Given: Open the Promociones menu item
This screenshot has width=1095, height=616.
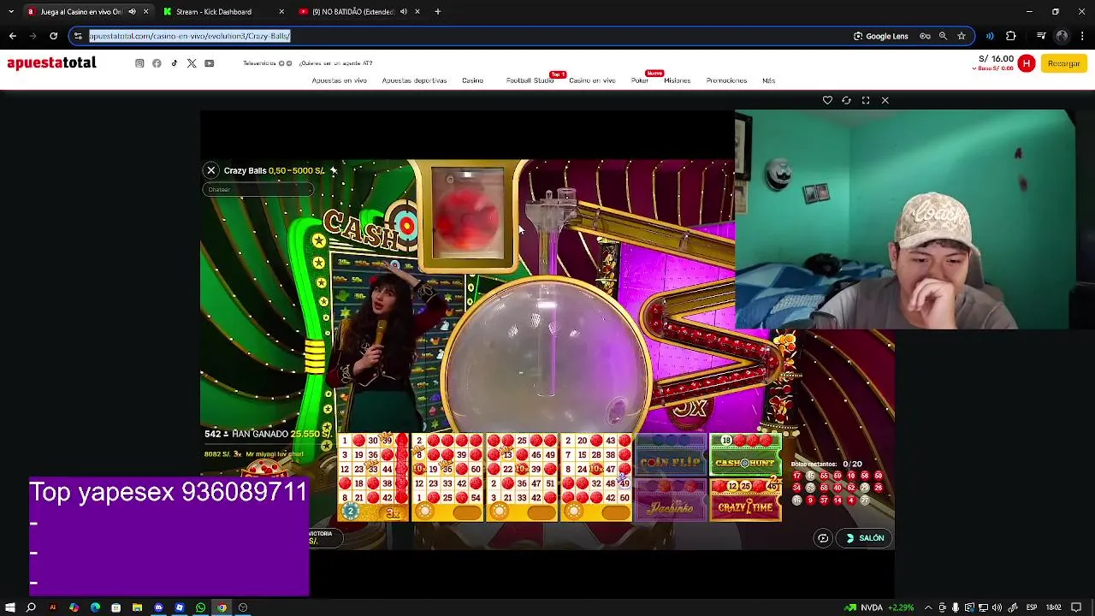Looking at the screenshot, I should coord(726,80).
